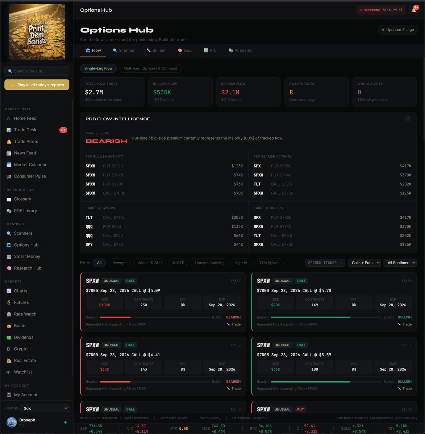Click the sentiment bar on $7805 CALL @ $4.09 card

(x=155, y=317)
